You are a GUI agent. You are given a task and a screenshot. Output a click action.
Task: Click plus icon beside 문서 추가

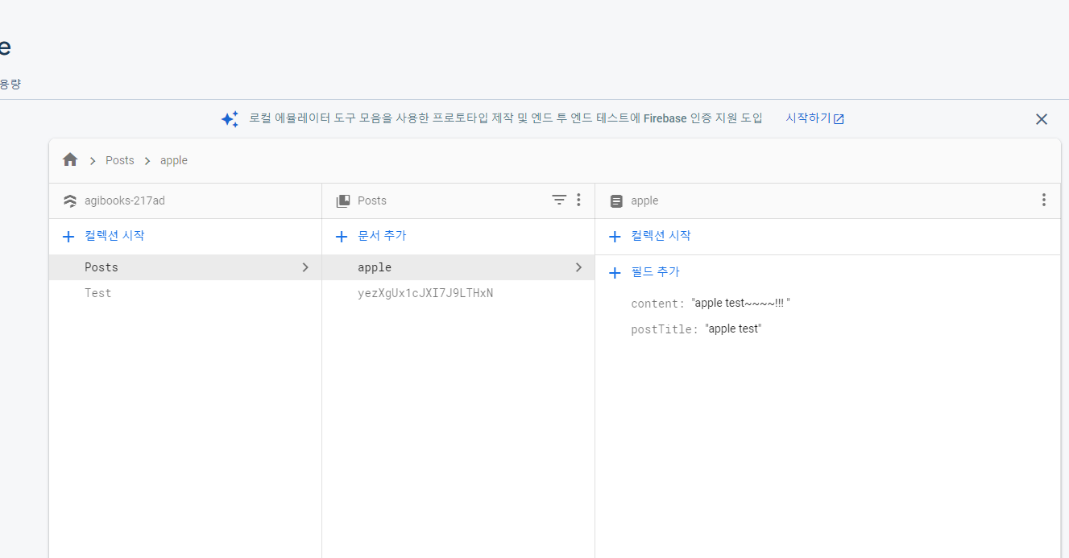pos(342,237)
